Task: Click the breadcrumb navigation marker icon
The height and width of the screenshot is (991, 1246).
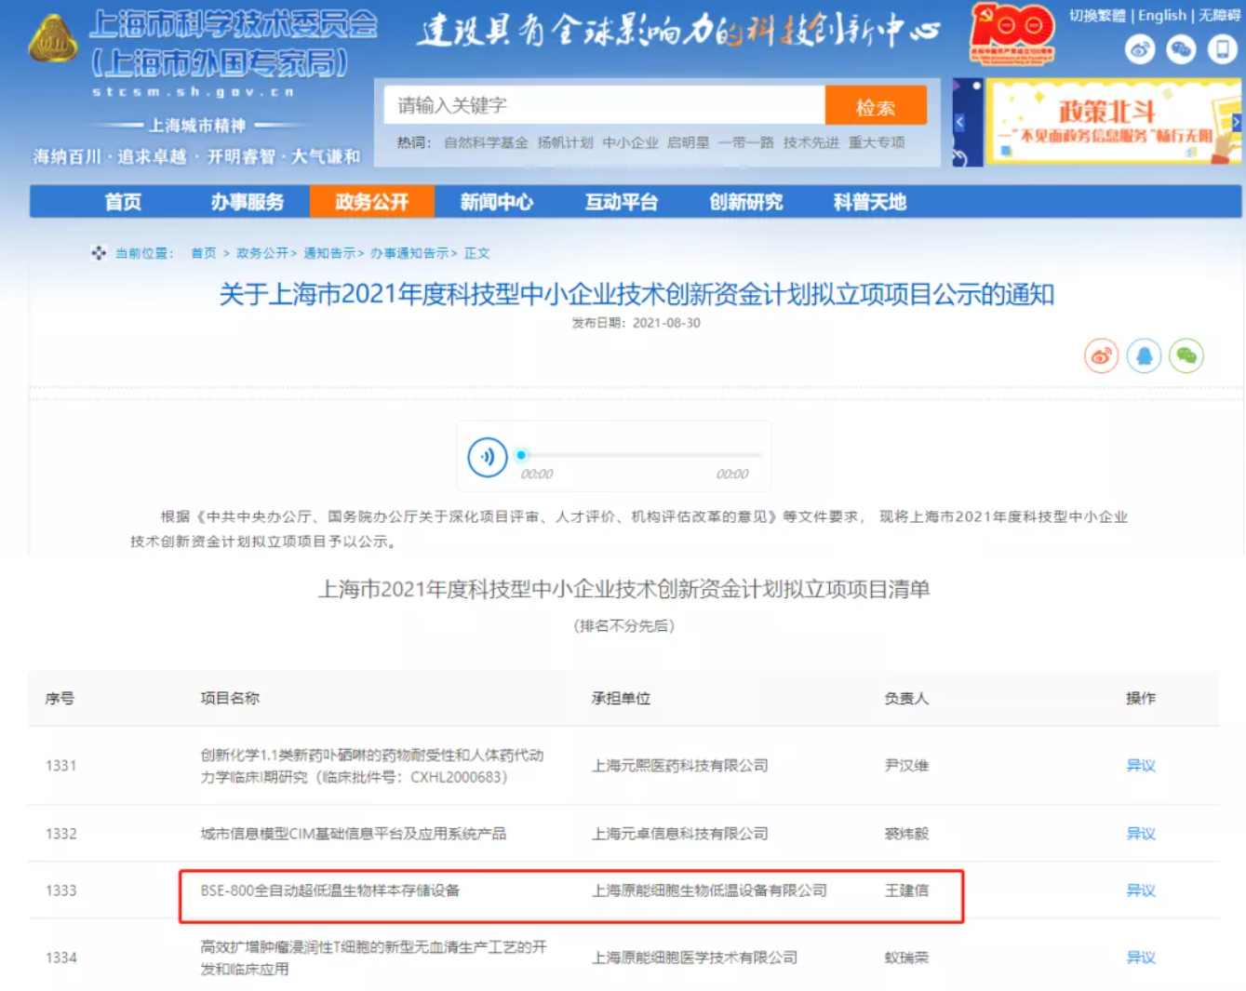Action: coord(97,252)
